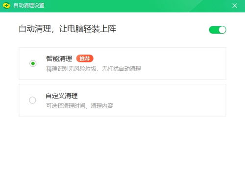Click the 自动清理设置 window title text
Viewport: 245px width, 182px height.
click(x=29, y=5)
